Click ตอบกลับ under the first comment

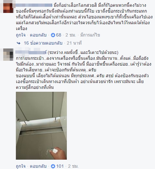[38, 35]
